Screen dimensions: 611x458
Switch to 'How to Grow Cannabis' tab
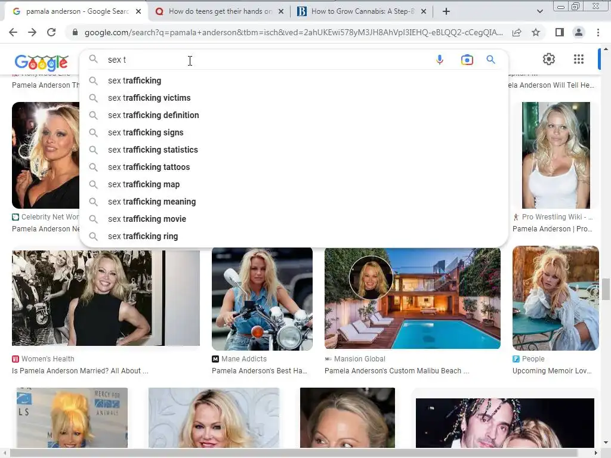click(x=361, y=11)
